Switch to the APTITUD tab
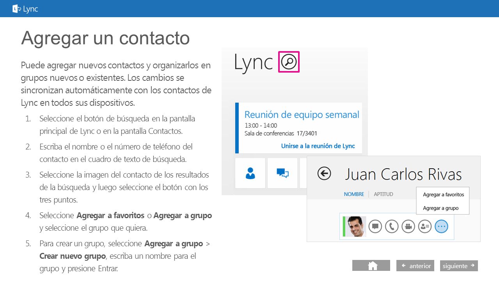This screenshot has height=281, width=499. click(384, 194)
